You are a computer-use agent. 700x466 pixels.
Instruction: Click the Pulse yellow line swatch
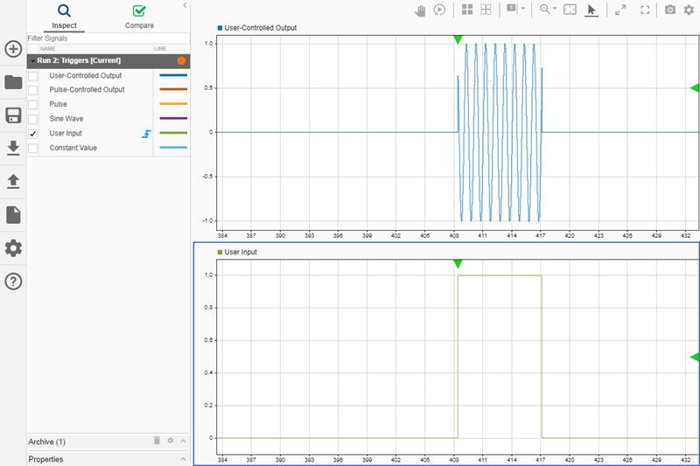pos(173,103)
